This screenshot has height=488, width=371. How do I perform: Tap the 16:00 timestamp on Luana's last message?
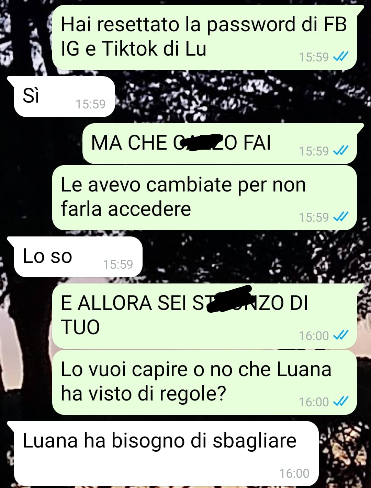click(294, 473)
